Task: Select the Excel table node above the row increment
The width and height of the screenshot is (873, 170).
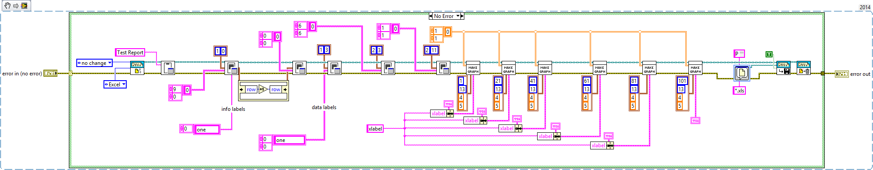Action: click(x=232, y=68)
